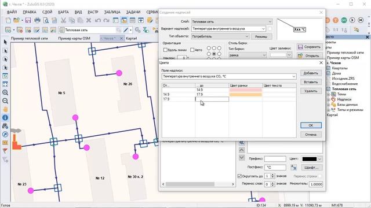Viewport: 371px width, 208px height.
Task: Click the Open folder icon in toolbar
Action: point(16,20)
